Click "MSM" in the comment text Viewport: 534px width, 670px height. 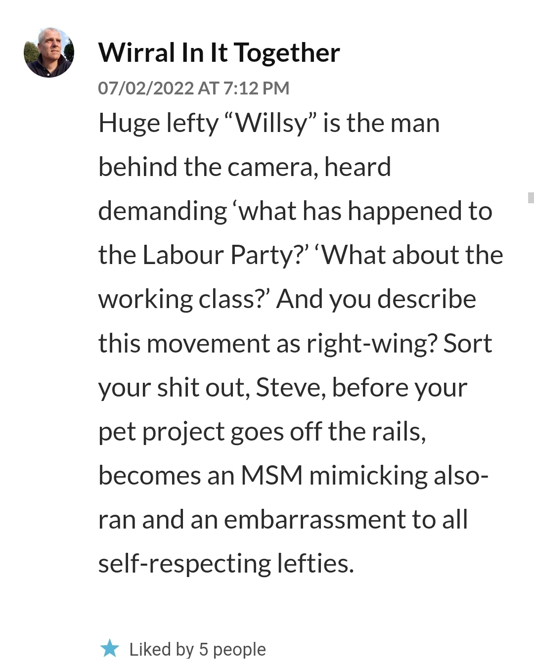271,476
